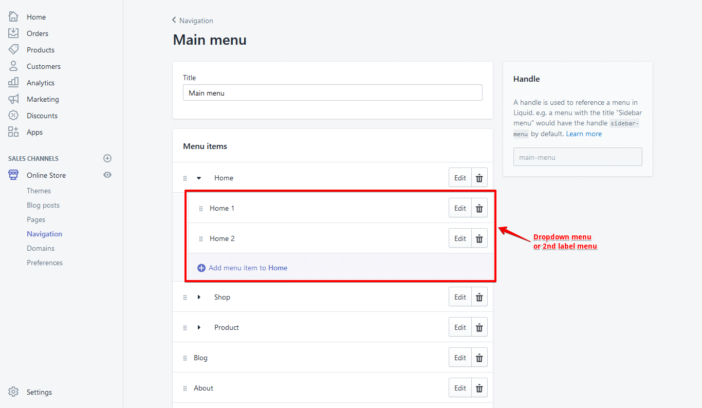
Task: Delete the Home 2 menu item
Action: tap(479, 238)
